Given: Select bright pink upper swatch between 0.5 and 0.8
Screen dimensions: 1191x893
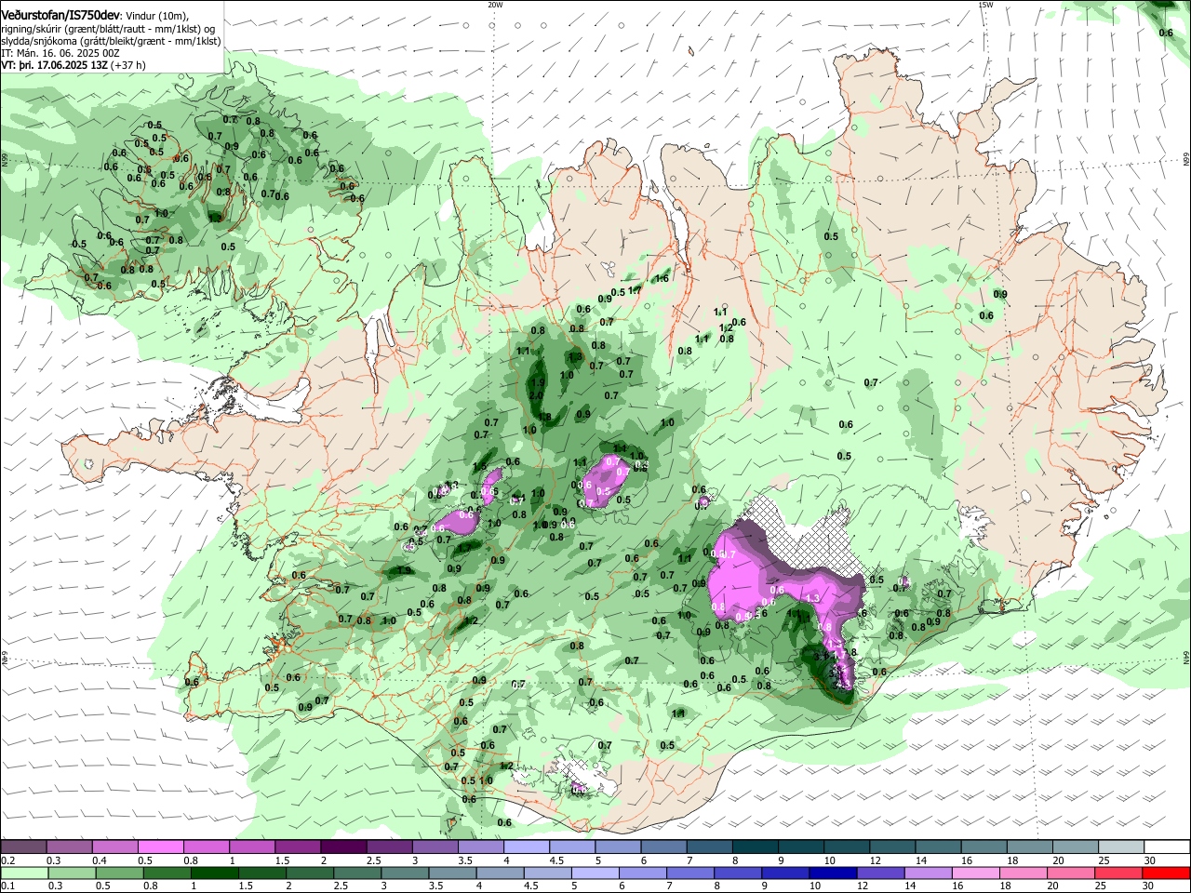Looking at the screenshot, I should 160,846.
